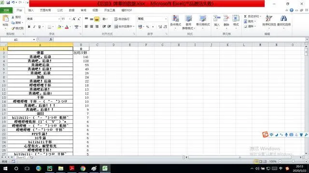The height and width of the screenshot is (173, 309).
Task: Open number format dropdown (常规)
Action: [x=166, y=19]
